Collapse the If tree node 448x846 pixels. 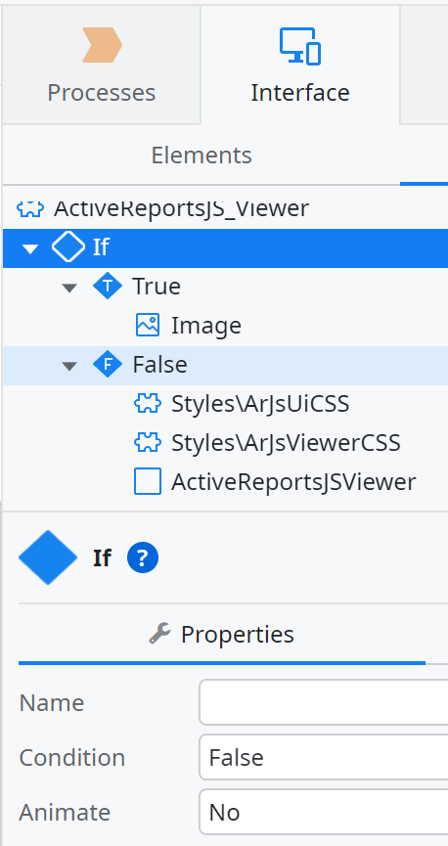[x=30, y=248]
